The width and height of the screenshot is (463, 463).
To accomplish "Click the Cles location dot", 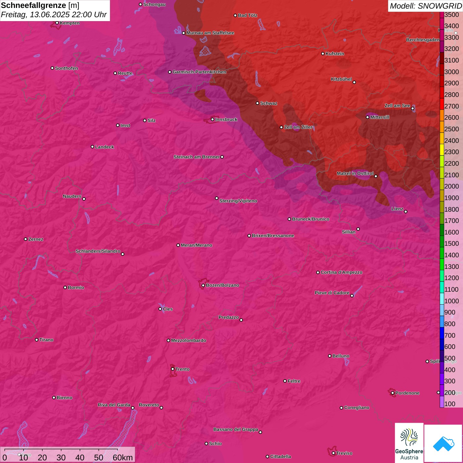I will click(160, 309).
